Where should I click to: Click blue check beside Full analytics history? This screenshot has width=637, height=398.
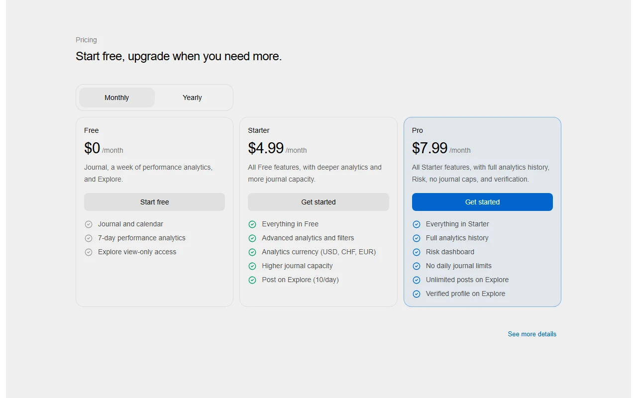[417, 238]
